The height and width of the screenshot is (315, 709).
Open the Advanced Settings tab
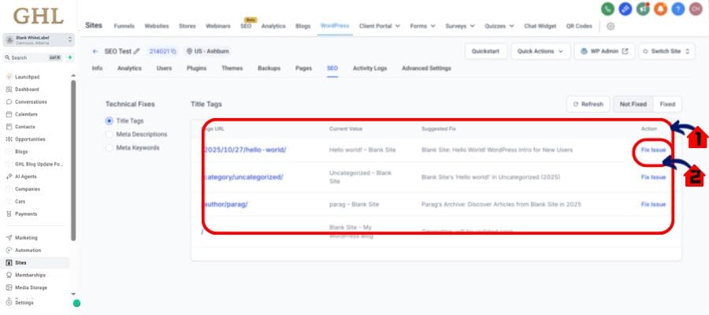(x=426, y=69)
